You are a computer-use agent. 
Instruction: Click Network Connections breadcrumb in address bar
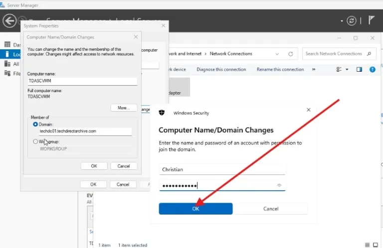coord(231,54)
